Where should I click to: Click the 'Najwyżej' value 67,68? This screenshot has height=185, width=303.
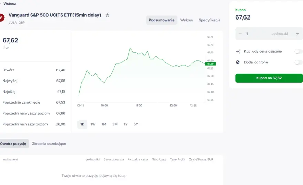click(x=61, y=81)
